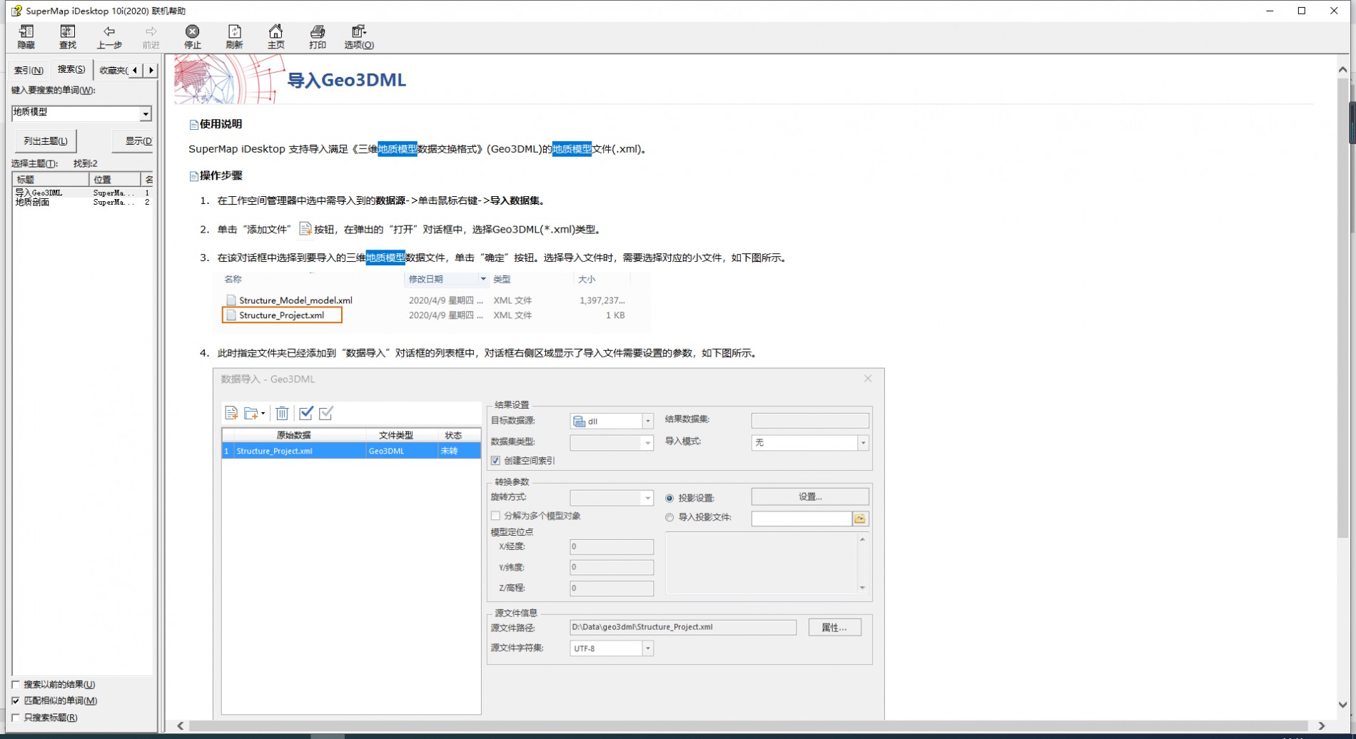Click the SuperMap help title bar icon
The height and width of the screenshot is (739, 1356).
click(16, 11)
